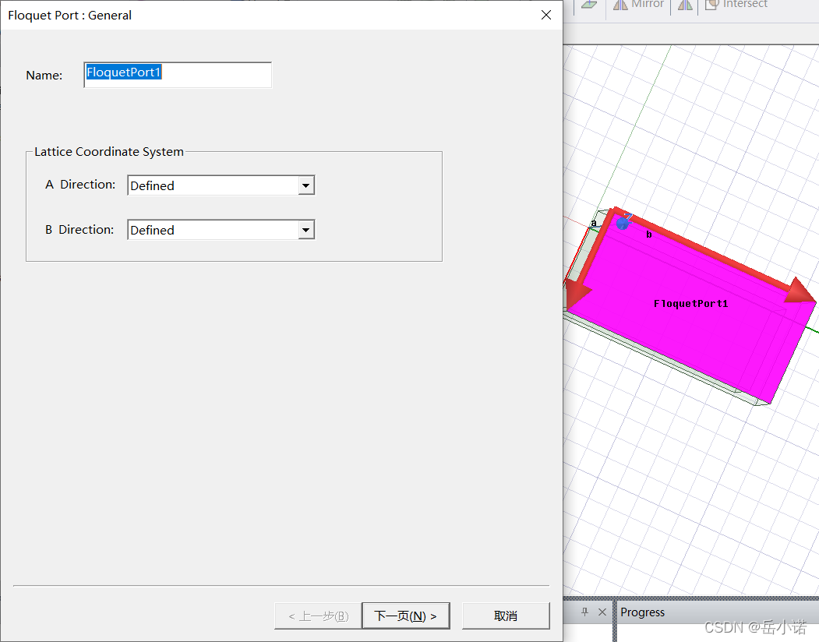Image resolution: width=819 pixels, height=642 pixels.
Task: Open the B Direction dropdown
Action: [x=221, y=230]
